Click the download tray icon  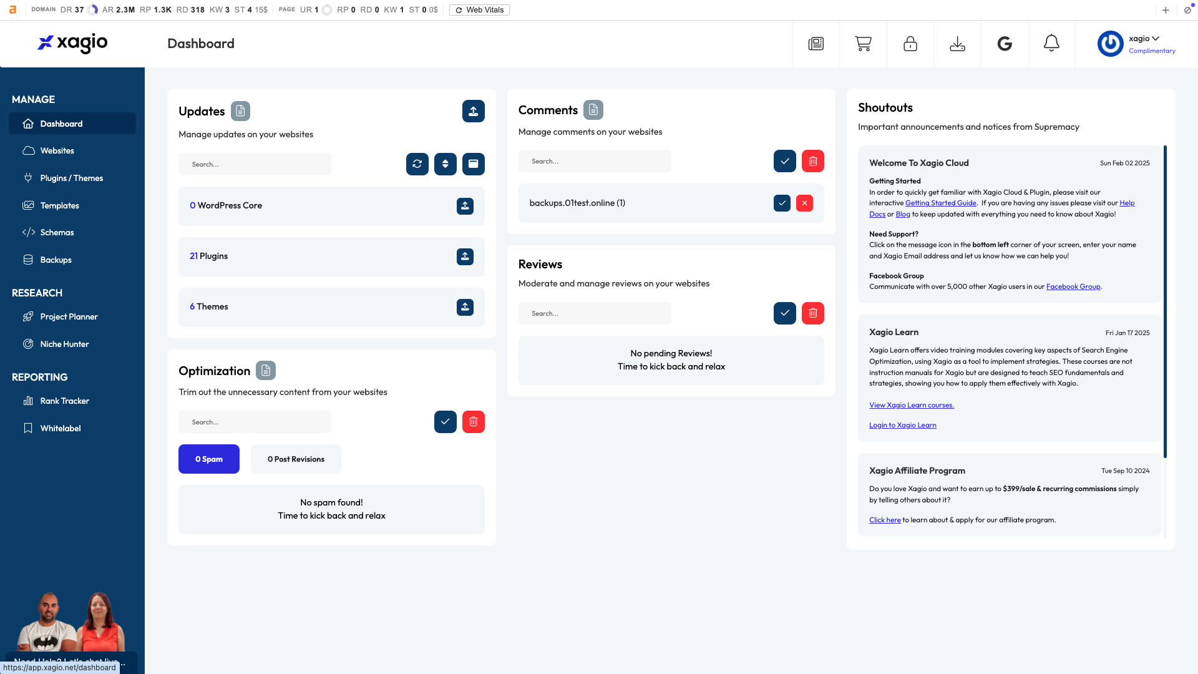957,44
